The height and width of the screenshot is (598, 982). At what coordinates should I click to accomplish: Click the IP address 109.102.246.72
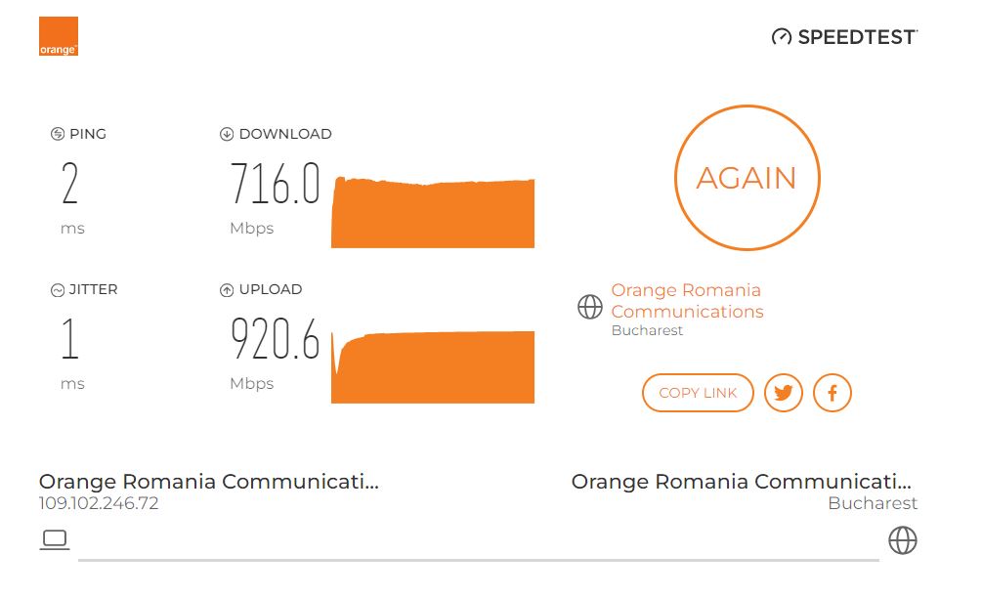(x=99, y=504)
